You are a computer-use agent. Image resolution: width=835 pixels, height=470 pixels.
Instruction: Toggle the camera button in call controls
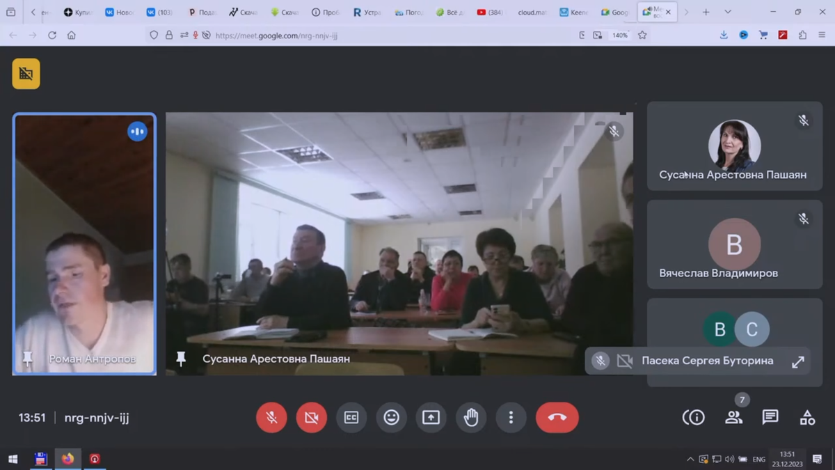coord(311,418)
